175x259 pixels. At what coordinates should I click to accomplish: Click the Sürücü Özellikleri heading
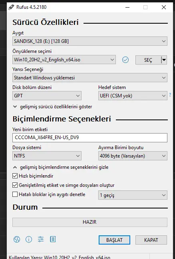point(46,22)
